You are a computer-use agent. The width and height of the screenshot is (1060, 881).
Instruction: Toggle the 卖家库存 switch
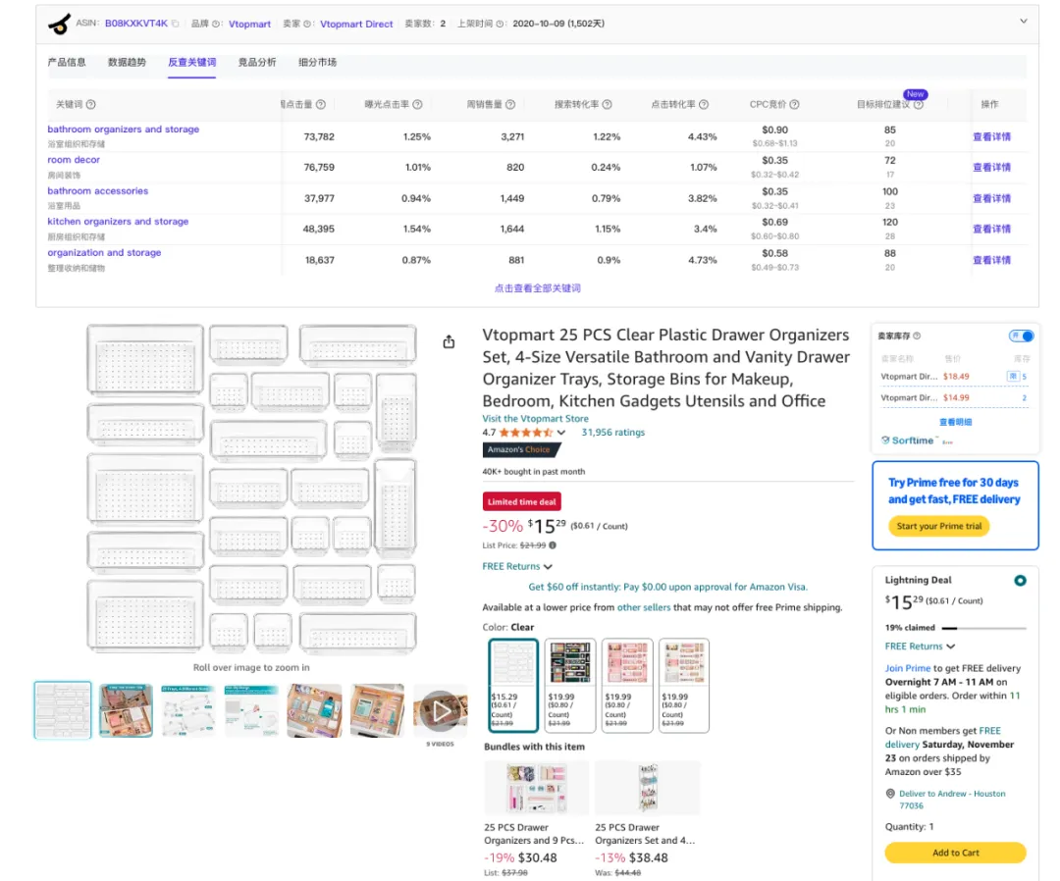tap(1021, 336)
